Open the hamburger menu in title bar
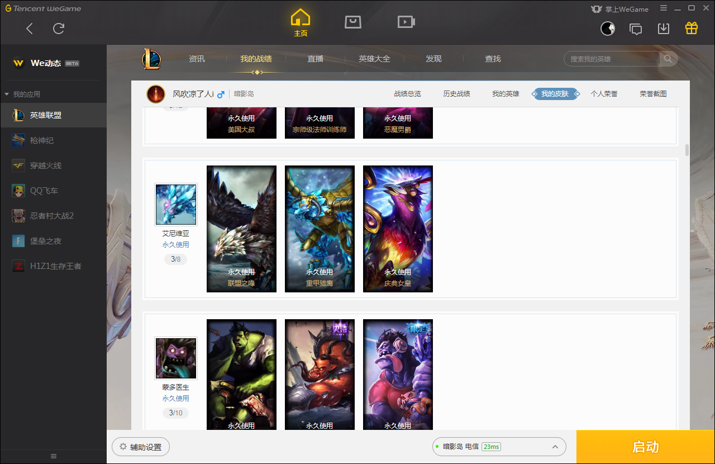This screenshot has height=464, width=715. point(664,8)
